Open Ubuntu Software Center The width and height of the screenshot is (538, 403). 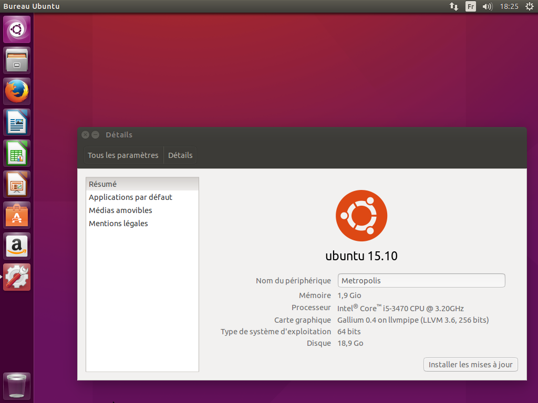(x=17, y=215)
